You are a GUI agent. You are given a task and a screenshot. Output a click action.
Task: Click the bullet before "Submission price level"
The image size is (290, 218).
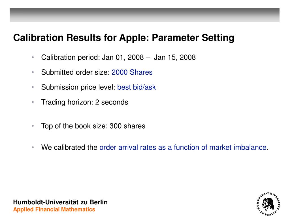pos(33,87)
